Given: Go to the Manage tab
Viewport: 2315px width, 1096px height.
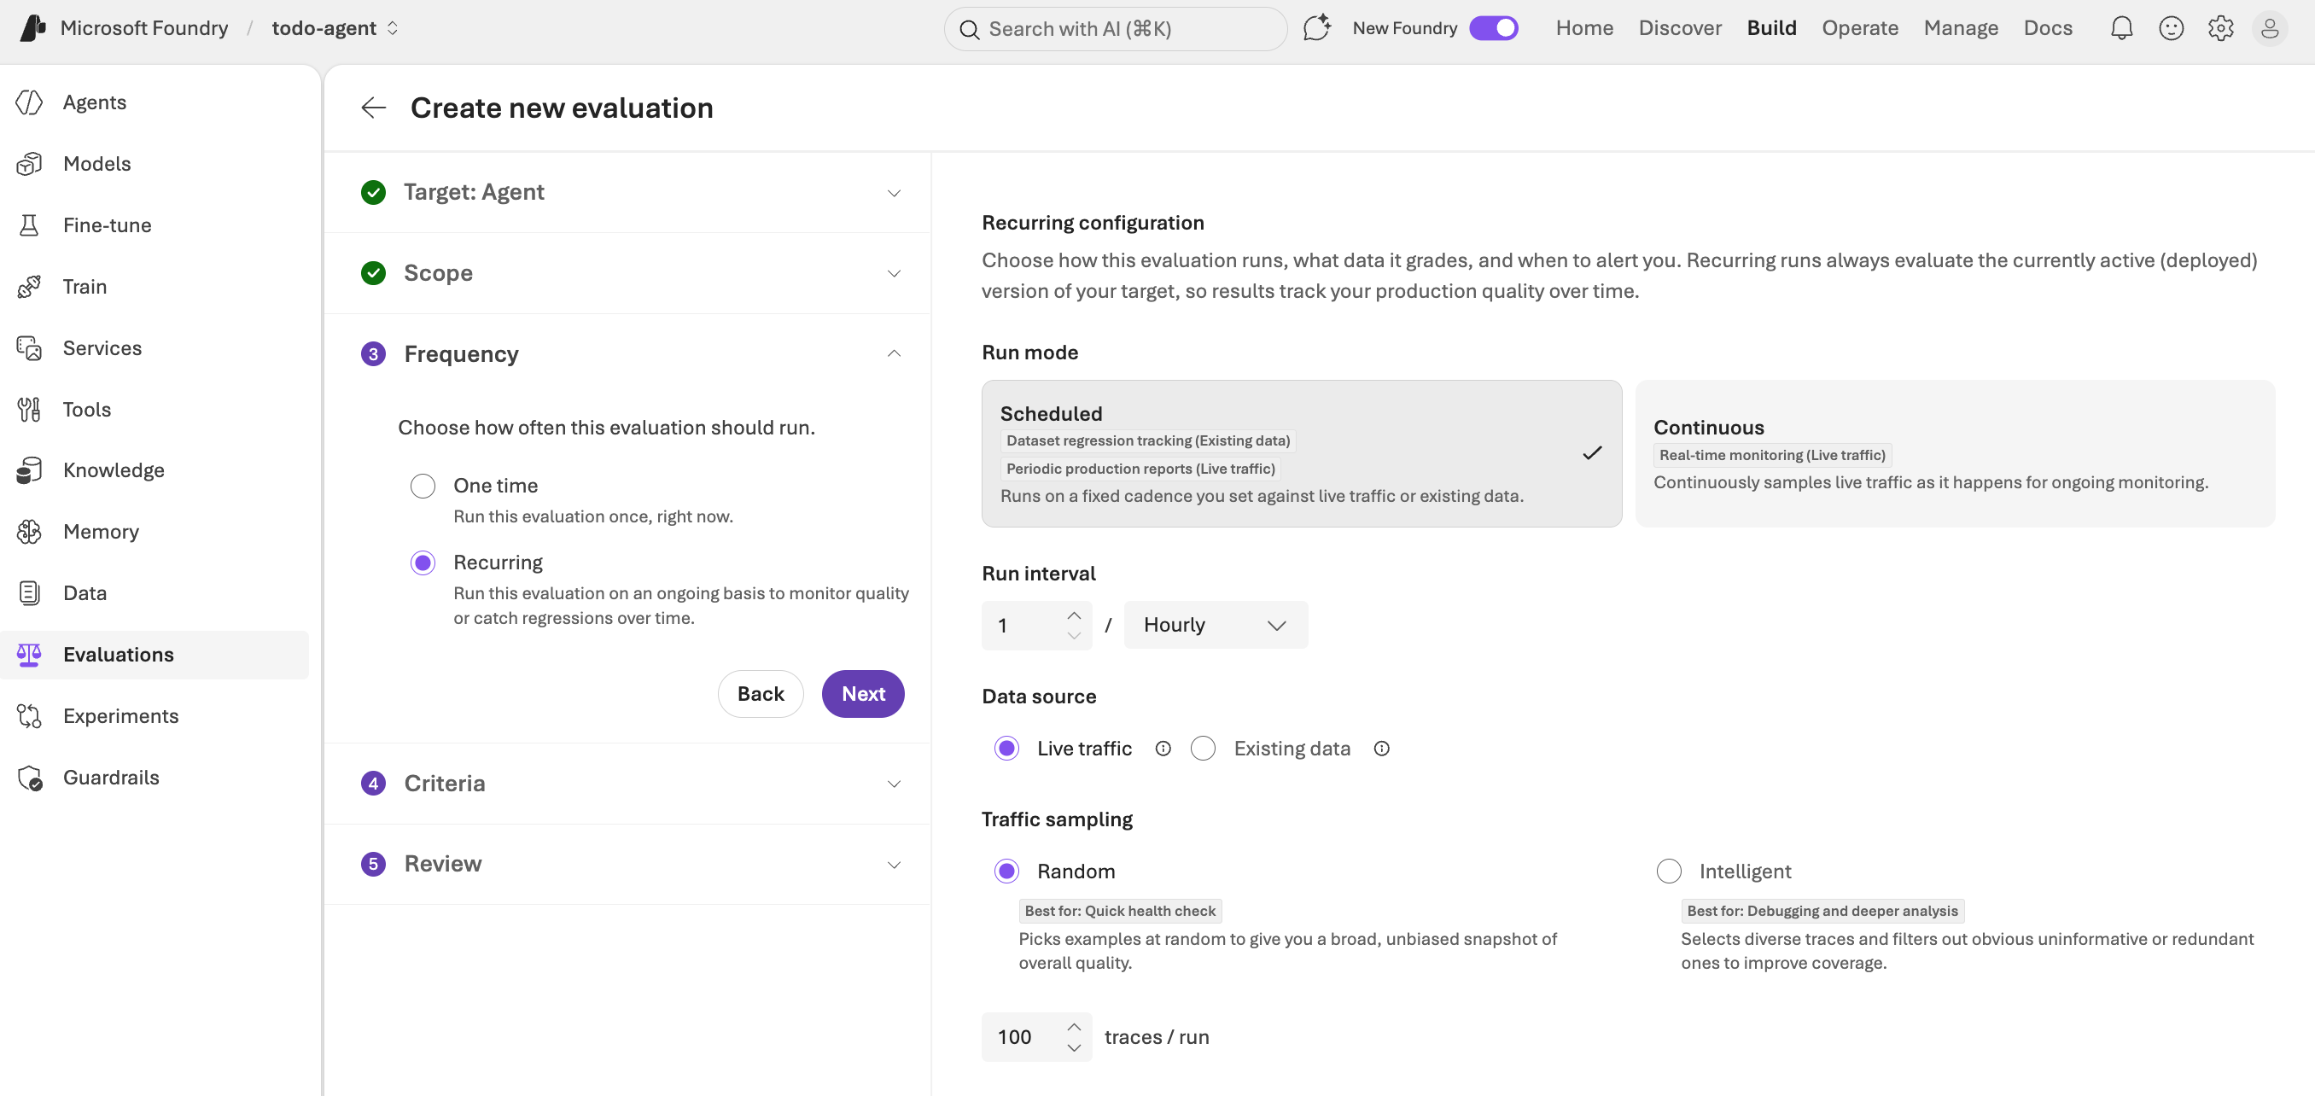Looking at the screenshot, I should point(1961,28).
